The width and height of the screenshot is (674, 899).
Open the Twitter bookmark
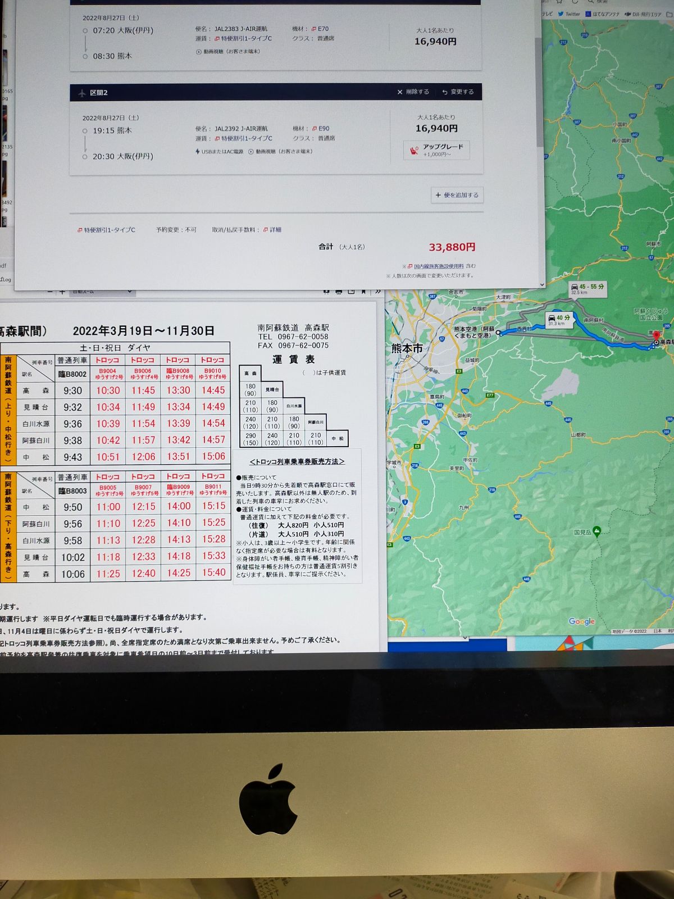point(570,14)
